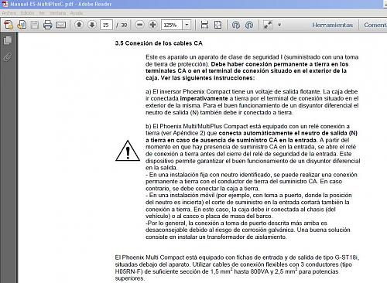Save the document with the floppy disk icon
The height and width of the screenshot is (283, 387).
coord(35,25)
